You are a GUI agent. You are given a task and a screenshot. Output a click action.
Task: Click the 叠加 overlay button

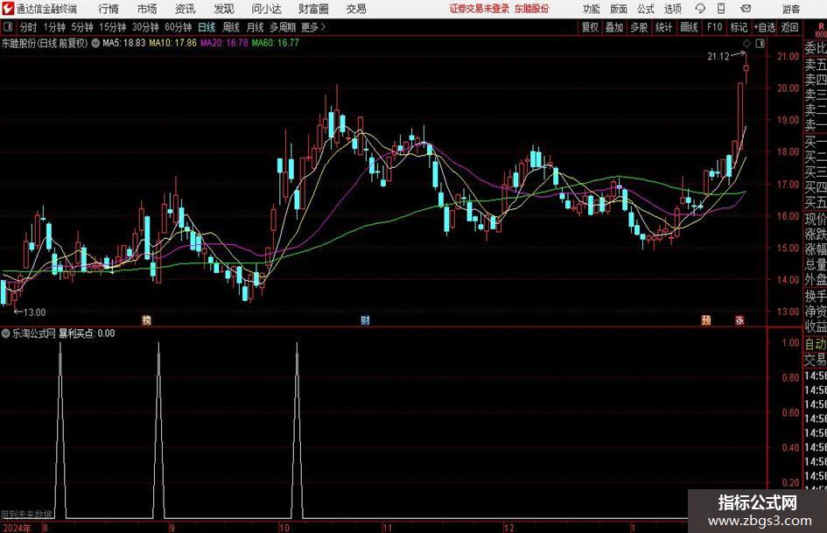[614, 27]
